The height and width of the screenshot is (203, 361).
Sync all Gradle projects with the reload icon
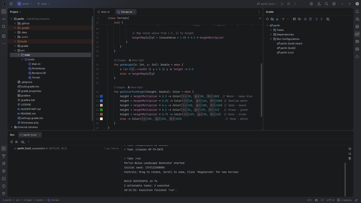pyautogui.click(x=267, y=19)
